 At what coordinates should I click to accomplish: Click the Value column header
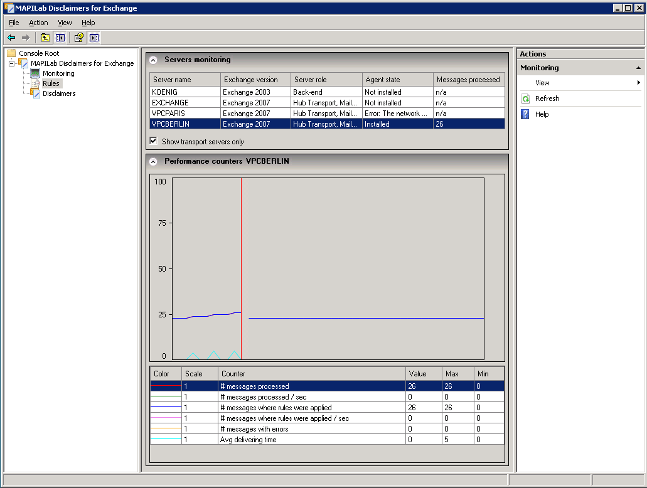(424, 374)
